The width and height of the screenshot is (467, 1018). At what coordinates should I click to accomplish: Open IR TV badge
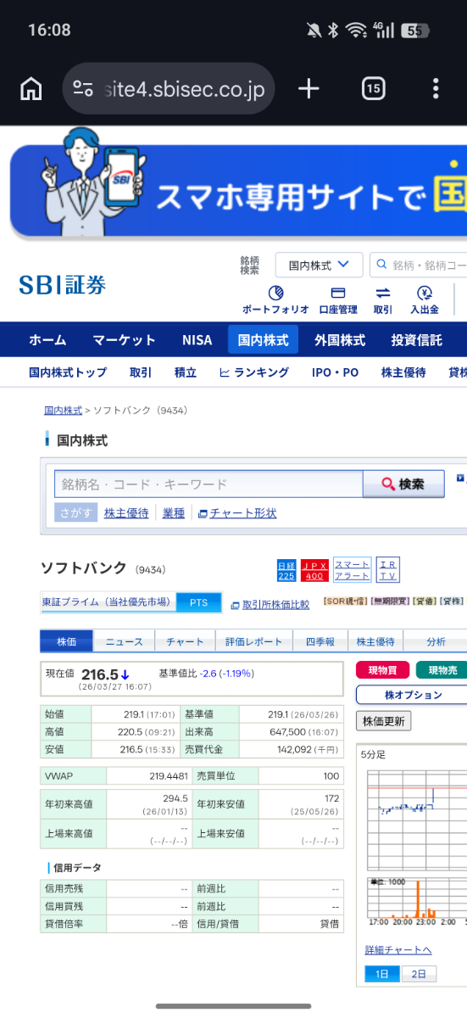[x=388, y=570]
